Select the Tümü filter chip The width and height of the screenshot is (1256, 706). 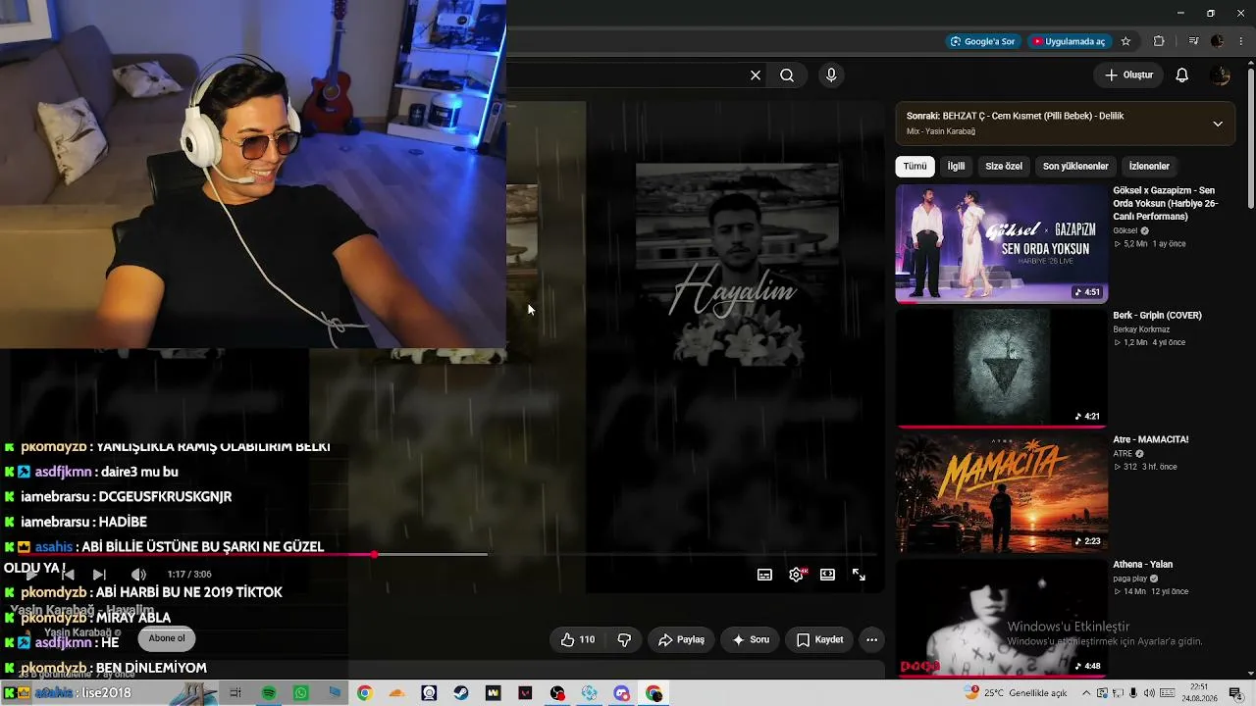[915, 167]
